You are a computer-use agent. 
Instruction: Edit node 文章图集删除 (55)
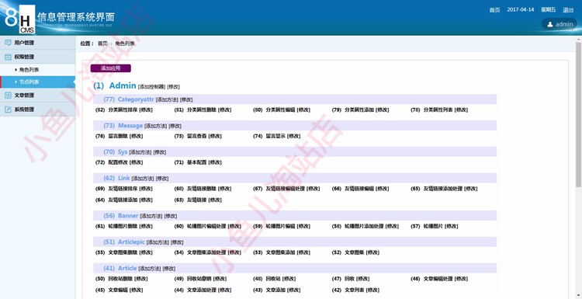pyautogui.click(x=146, y=252)
